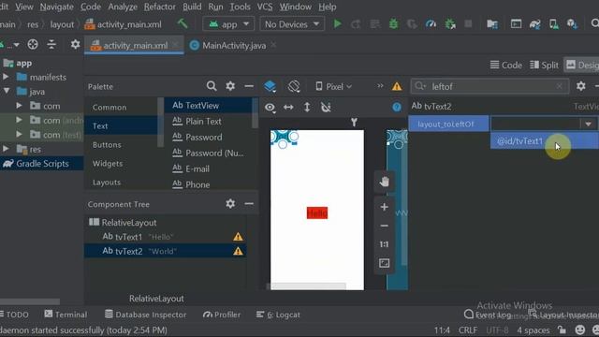Zoom out with minus button
This screenshot has height=337, width=599.
385,226
